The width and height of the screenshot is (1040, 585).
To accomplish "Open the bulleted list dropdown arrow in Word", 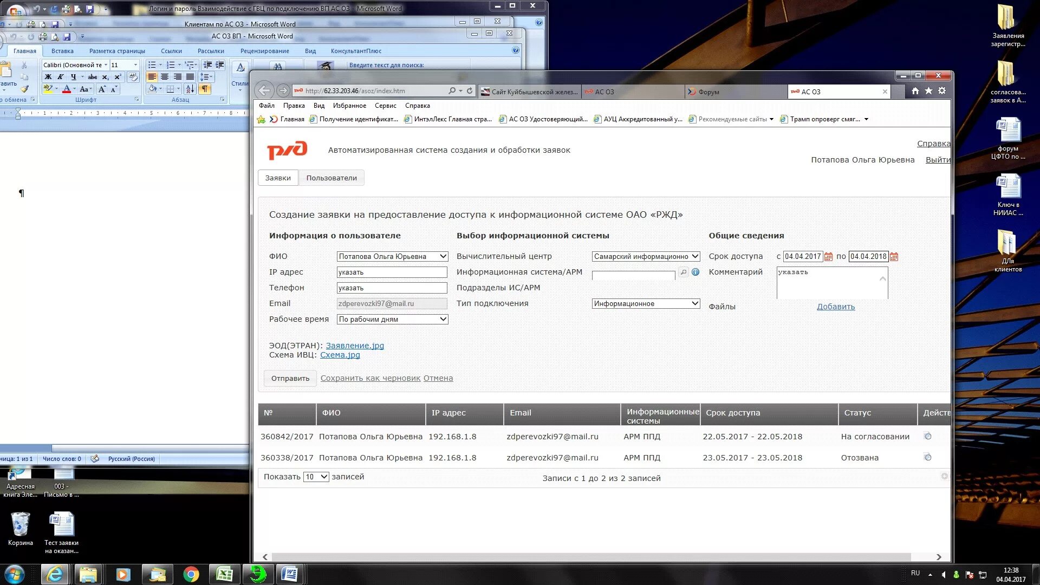I will pos(160,65).
